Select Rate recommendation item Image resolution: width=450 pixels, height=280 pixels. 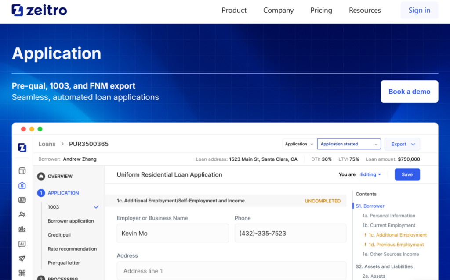pyautogui.click(x=72, y=249)
